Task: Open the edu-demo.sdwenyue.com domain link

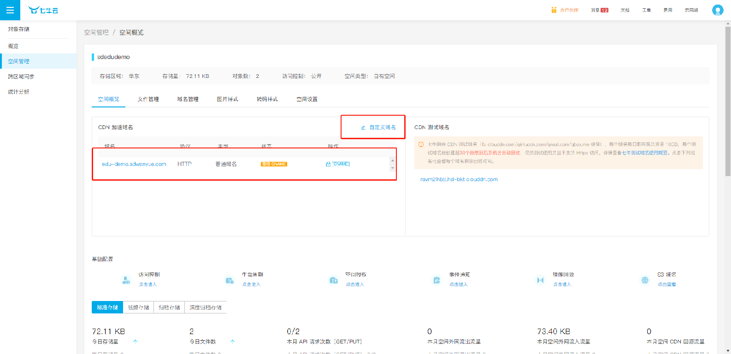Action: coord(134,164)
